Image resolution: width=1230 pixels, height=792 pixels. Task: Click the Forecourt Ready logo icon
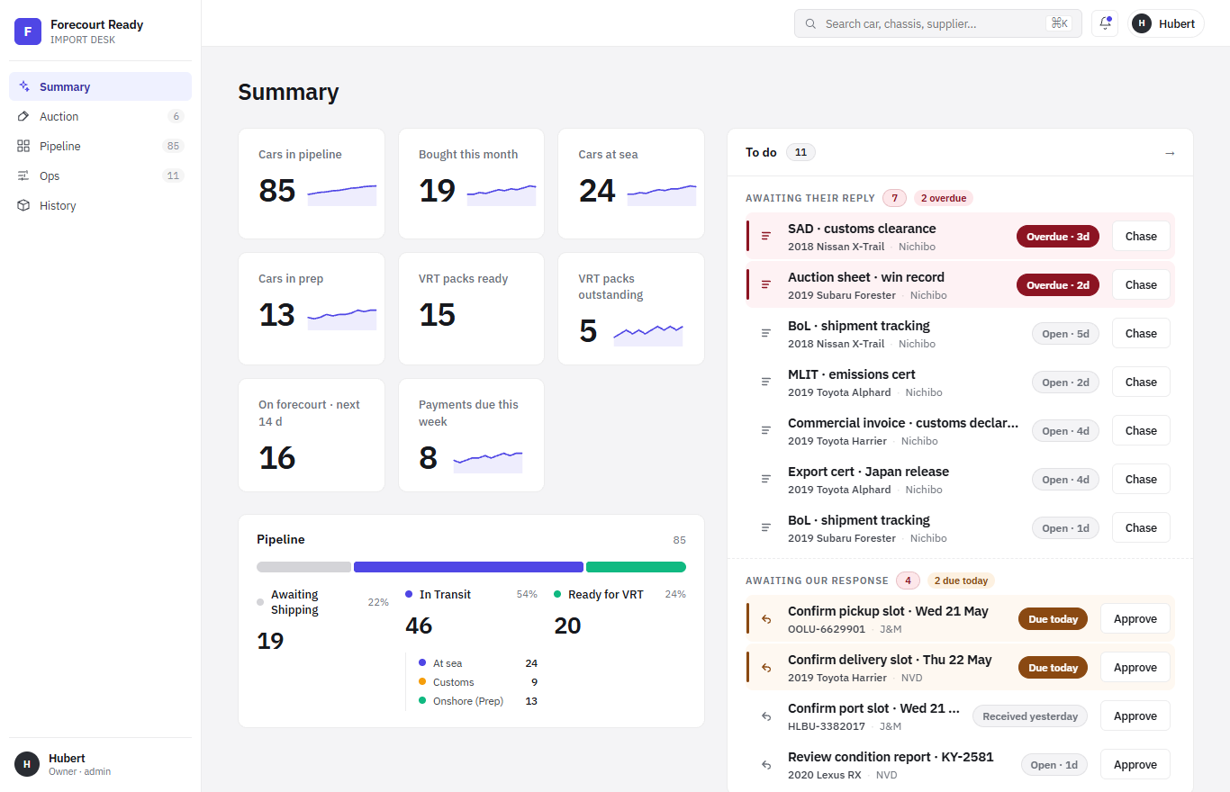(x=28, y=31)
